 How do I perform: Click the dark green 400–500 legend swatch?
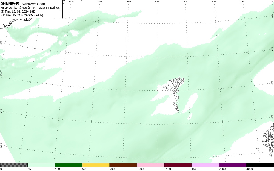pos(68,165)
